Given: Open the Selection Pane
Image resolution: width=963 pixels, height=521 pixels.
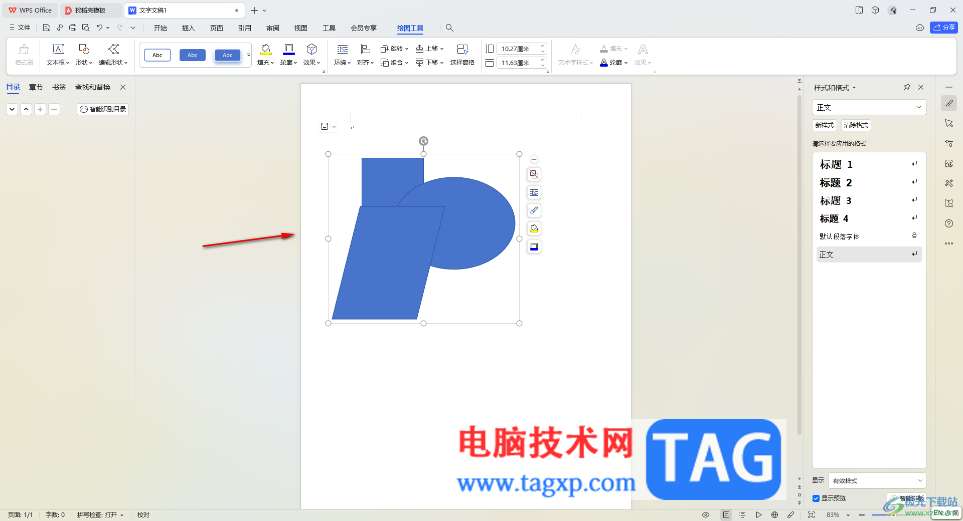Looking at the screenshot, I should (462, 55).
